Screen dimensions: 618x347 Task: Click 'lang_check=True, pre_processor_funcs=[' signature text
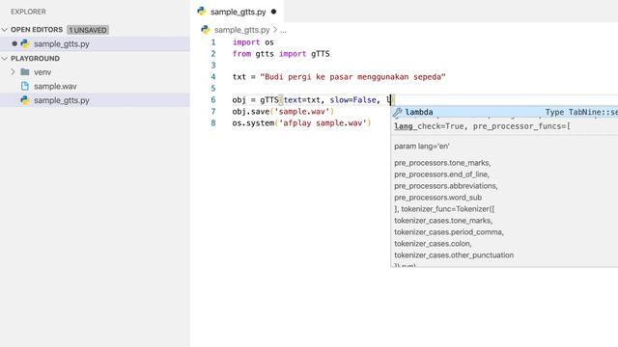pyautogui.click(x=483, y=126)
